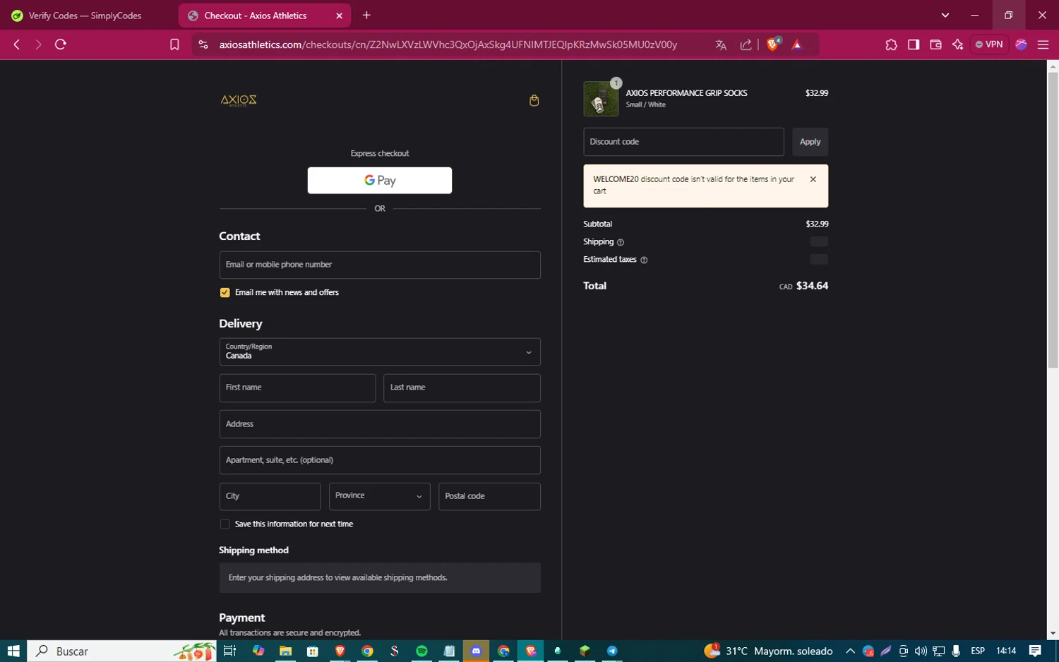Click the grip socks product thumbnail
This screenshot has height=662, width=1059.
[x=601, y=99]
